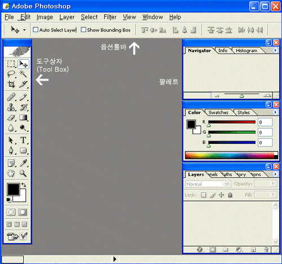Switch to the Styles tab
The width and height of the screenshot is (282, 264).
click(x=244, y=112)
